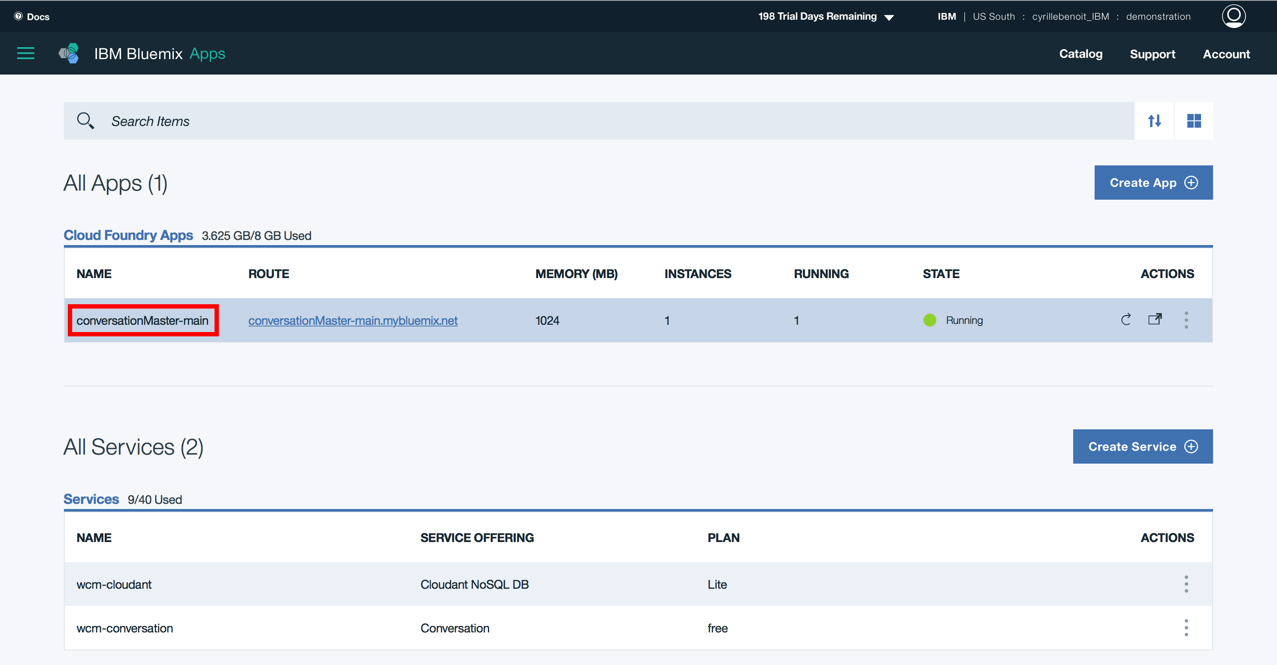Click the Search Items field
The height and width of the screenshot is (665, 1277).
click(x=595, y=121)
